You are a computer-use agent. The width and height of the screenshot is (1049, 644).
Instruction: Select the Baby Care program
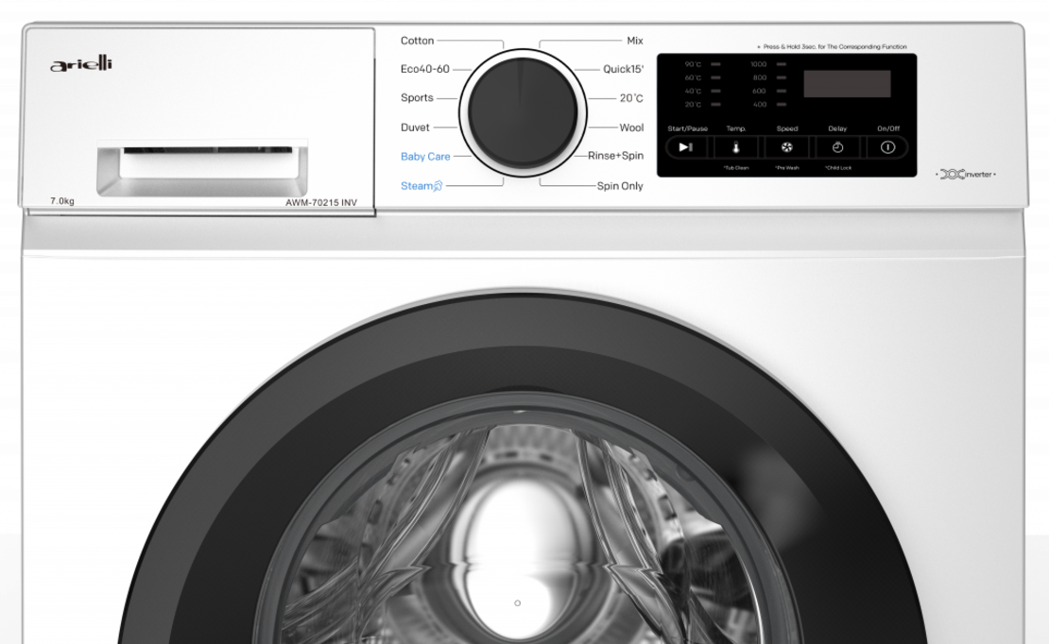pos(425,157)
